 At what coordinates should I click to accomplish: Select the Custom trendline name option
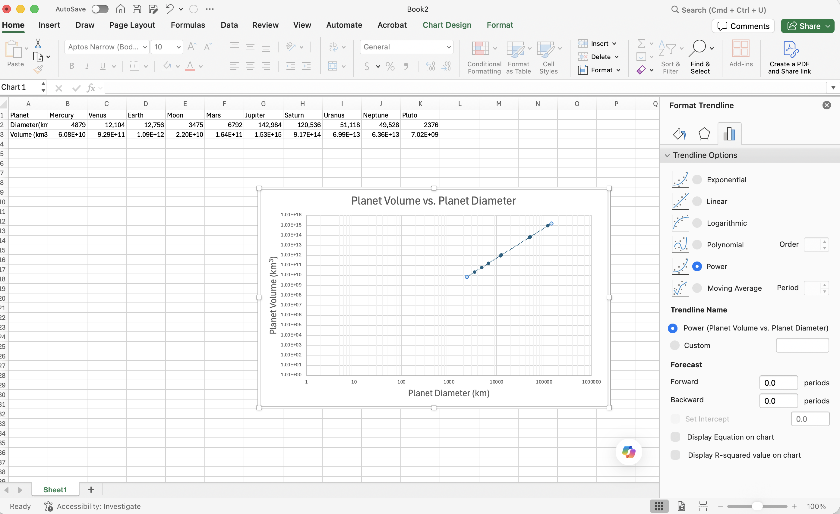(x=674, y=345)
